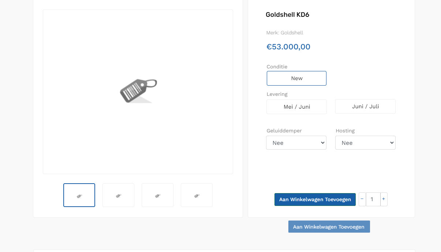Select the second product thumbnail
The width and height of the screenshot is (441, 252).
click(x=118, y=195)
